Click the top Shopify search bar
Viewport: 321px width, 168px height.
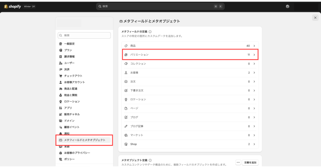pos(160,6)
